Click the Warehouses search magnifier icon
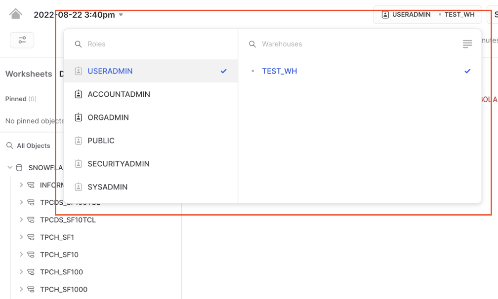Screen dimensions: 498x299 [252, 44]
